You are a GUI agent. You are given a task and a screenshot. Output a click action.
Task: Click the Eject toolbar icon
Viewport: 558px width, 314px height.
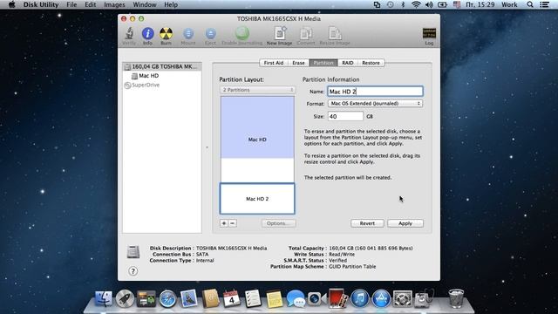210,36
